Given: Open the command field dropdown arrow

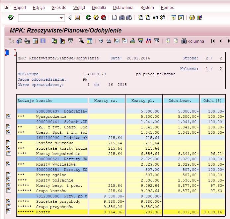Looking at the screenshot, I should 61,18.
